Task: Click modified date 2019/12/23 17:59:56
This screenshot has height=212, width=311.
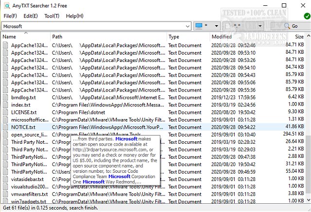Action: click(x=233, y=97)
